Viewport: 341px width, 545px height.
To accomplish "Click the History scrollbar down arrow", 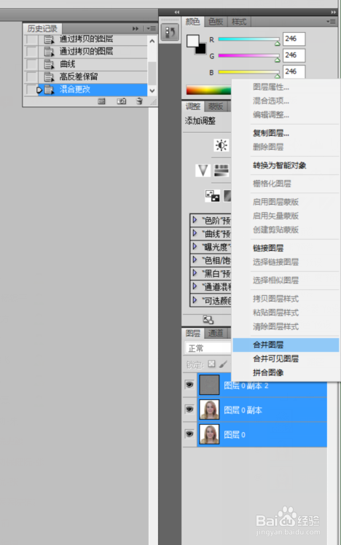I will coord(152,90).
